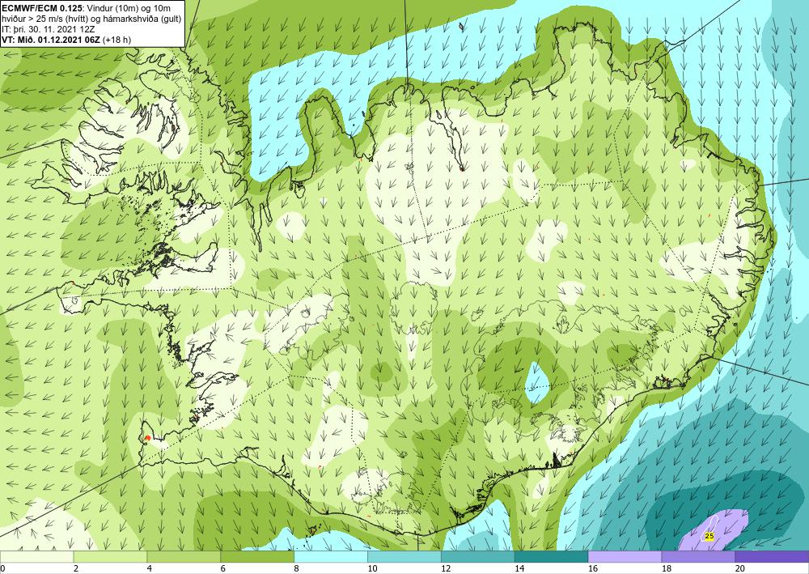Image resolution: width=809 pixels, height=574 pixels.
Task: Click the legend value '8'
Action: [x=297, y=568]
